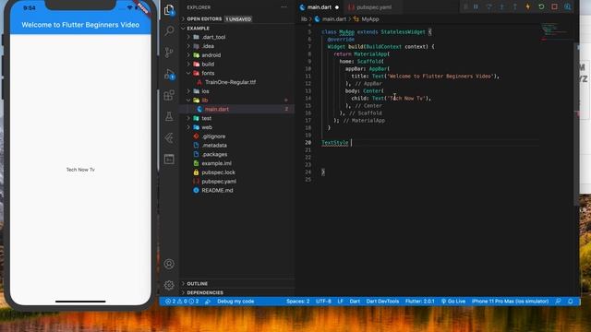Open the Explorer view in activity bar
The image size is (591, 332).
coord(169,10)
